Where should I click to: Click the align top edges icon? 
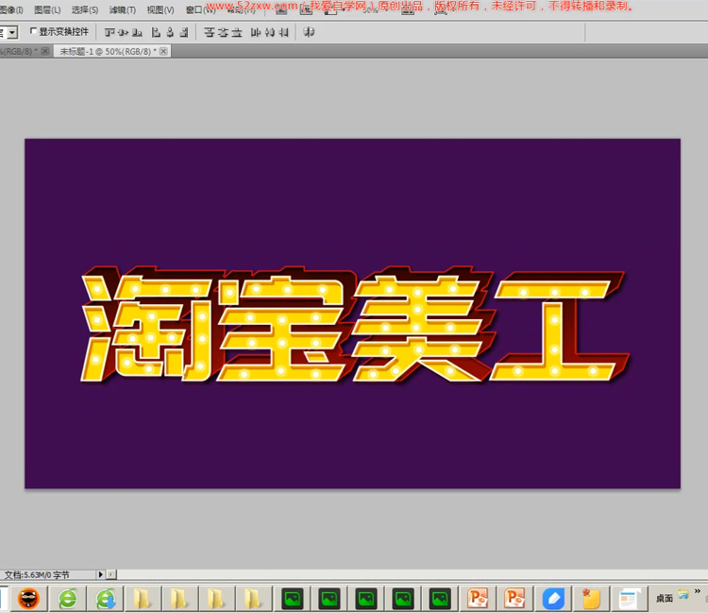tap(110, 32)
